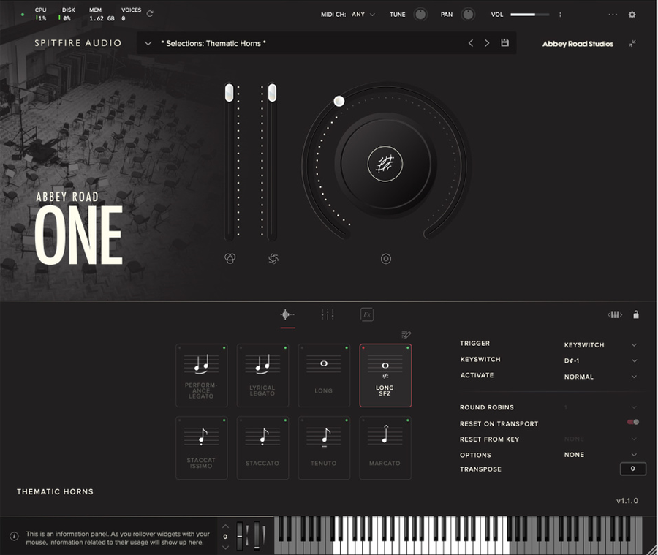Screen dimensions: 658x555
Task: Click the Thematic Horns label
Action: point(55,491)
